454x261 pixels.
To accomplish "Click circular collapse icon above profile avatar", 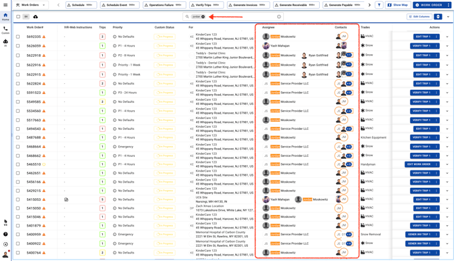I will (x=5, y=244).
